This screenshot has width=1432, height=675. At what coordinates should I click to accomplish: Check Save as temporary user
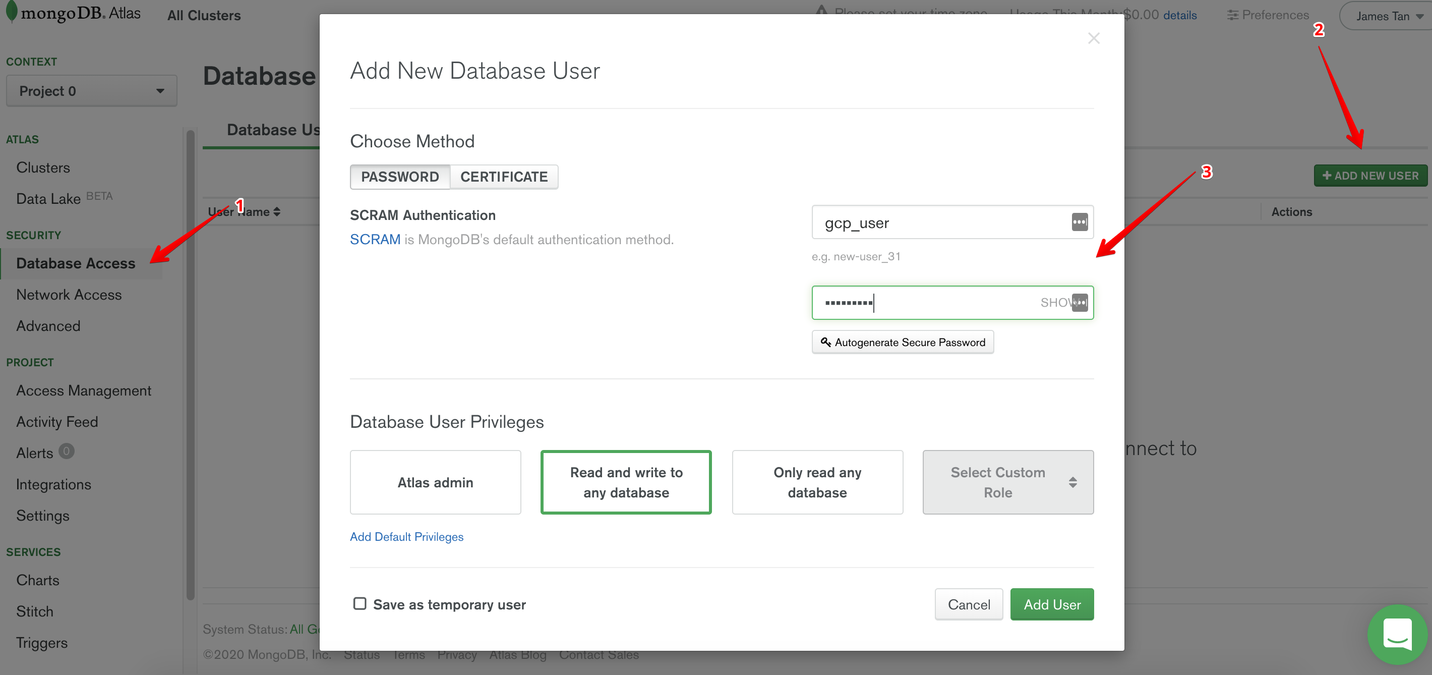tap(360, 603)
